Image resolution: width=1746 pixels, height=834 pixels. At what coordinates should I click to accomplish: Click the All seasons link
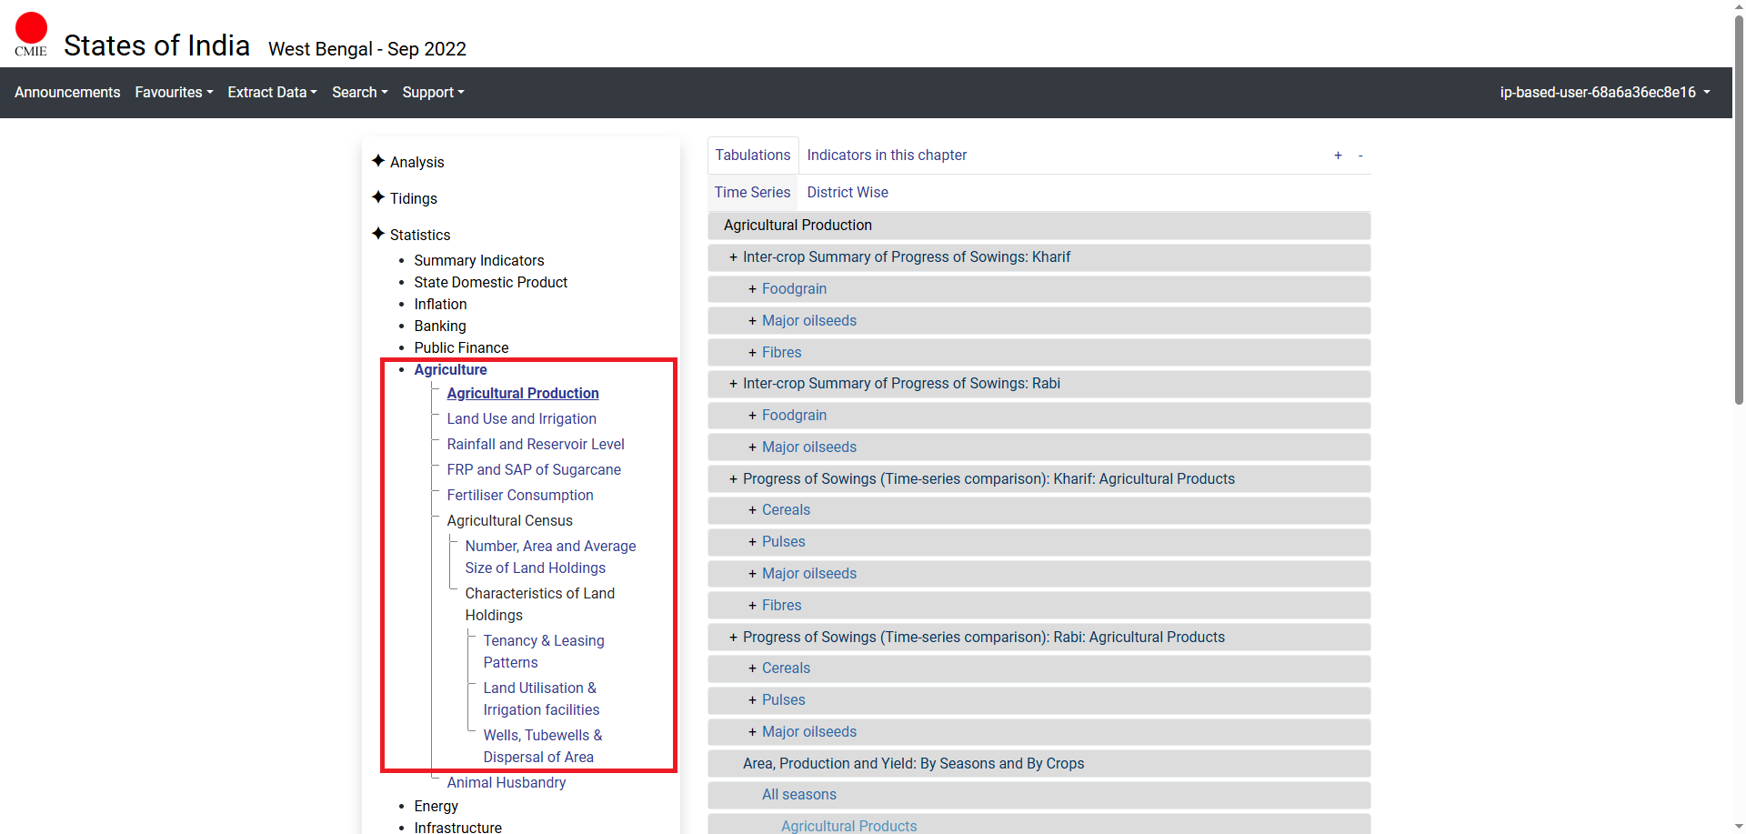[798, 795]
